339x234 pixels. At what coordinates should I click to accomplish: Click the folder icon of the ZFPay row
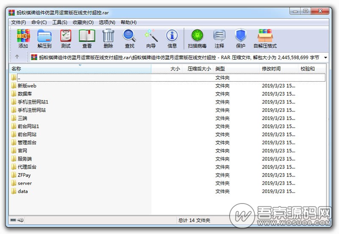point(14,175)
